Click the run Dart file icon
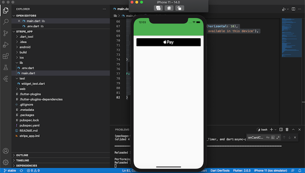Viewport: 305px width, 173px height. click(284, 9)
